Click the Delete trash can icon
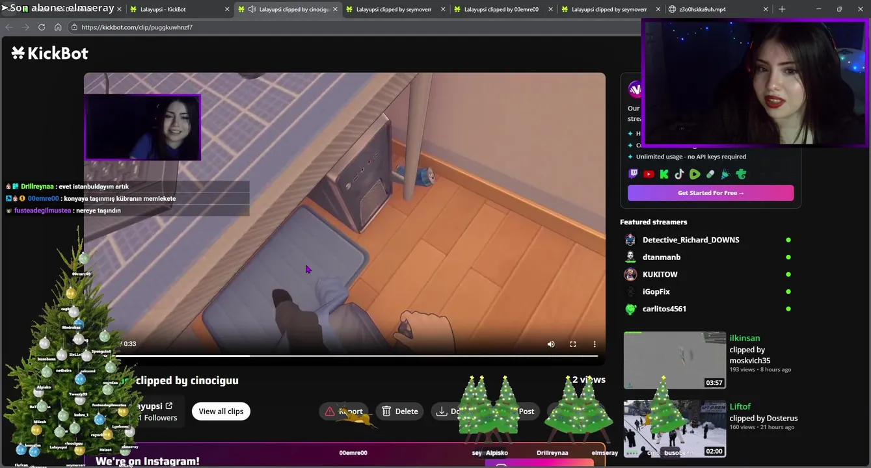The width and height of the screenshot is (871, 468). tap(386, 411)
